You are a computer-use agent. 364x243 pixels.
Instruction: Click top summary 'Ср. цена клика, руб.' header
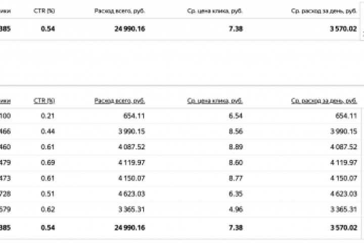[215, 11]
